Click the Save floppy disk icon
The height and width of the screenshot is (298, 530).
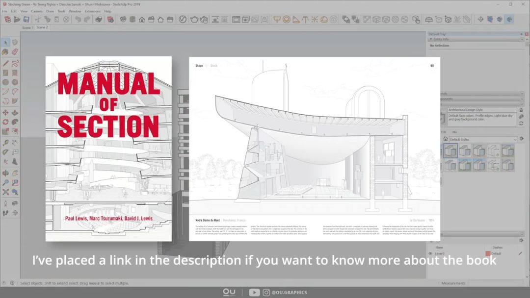click(26, 19)
